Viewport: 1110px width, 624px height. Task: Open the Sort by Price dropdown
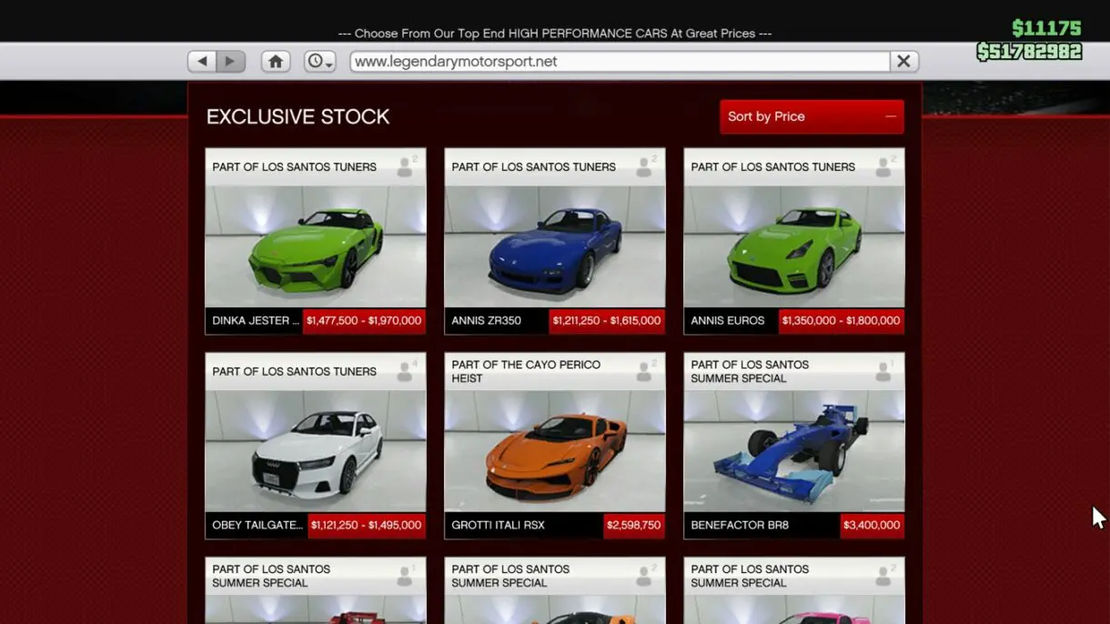click(812, 116)
